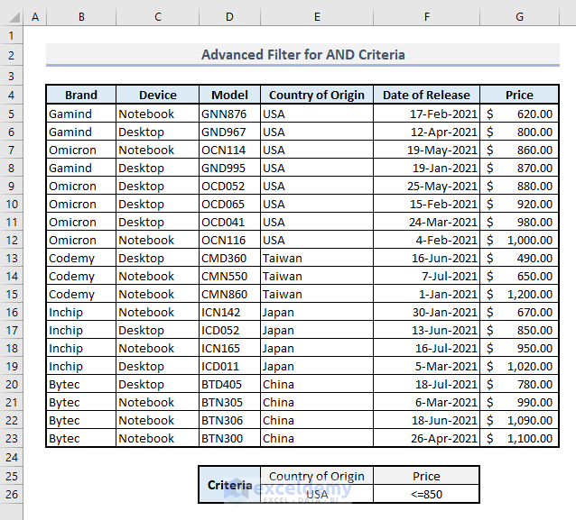Select the price cell 1,100.00

pos(519,438)
